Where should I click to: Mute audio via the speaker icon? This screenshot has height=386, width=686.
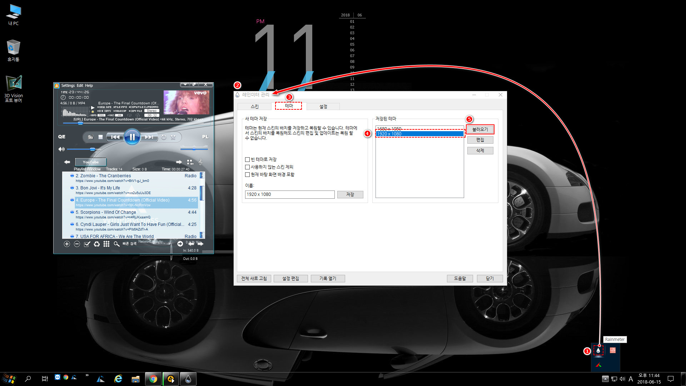click(61, 149)
